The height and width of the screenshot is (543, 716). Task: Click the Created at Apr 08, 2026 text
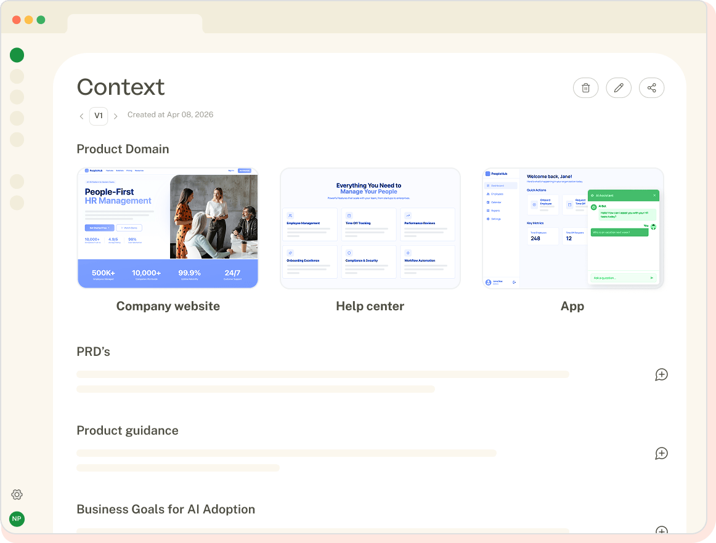[170, 115]
